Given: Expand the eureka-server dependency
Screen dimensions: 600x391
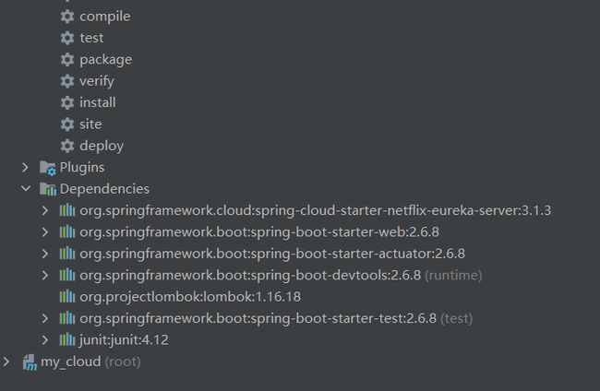Looking at the screenshot, I should (x=45, y=210).
